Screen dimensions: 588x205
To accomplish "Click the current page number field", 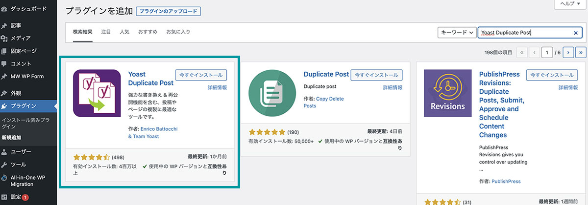I will 547,52.
